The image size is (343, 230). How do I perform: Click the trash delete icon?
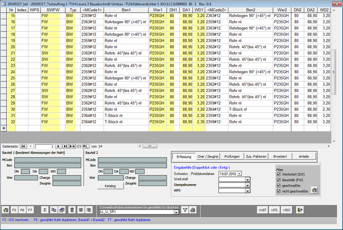click(72, 210)
